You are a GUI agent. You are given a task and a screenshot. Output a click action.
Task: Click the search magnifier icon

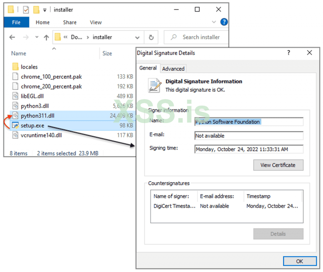(x=174, y=37)
